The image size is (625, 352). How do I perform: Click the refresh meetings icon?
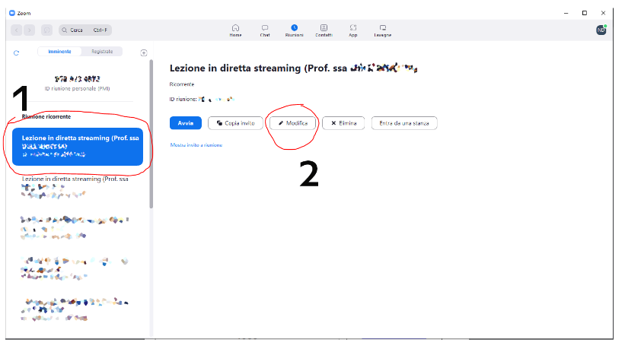(16, 52)
